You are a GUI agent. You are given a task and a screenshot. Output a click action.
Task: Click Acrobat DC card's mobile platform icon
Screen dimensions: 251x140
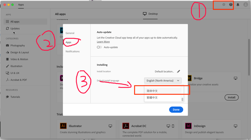click(173, 126)
